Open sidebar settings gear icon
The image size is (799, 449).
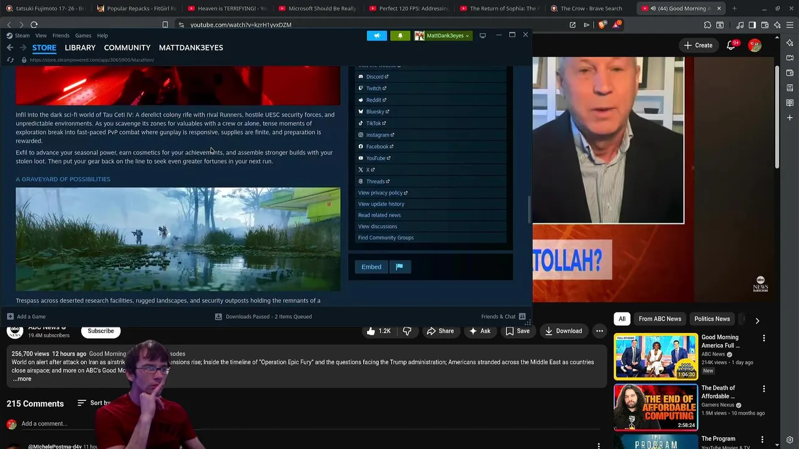point(790,440)
